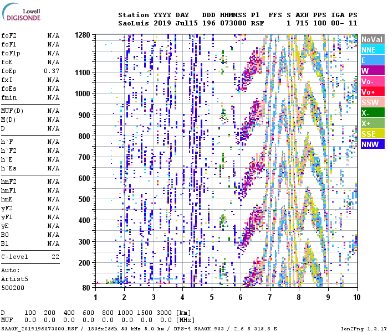Click the 6 MHz frequency axis label
The width and height of the screenshot is (388, 332).
[241, 297]
